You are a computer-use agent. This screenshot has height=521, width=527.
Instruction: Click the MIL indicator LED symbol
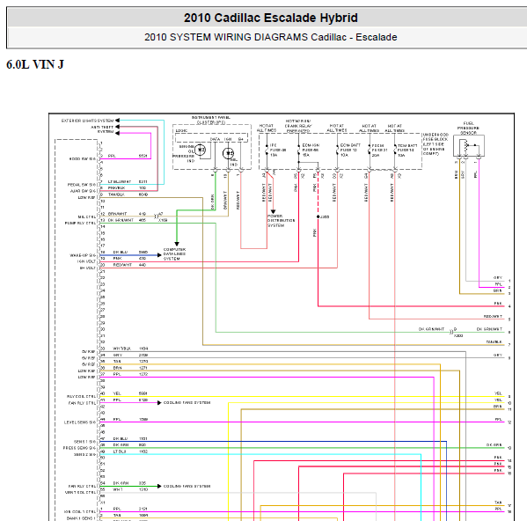228,154
